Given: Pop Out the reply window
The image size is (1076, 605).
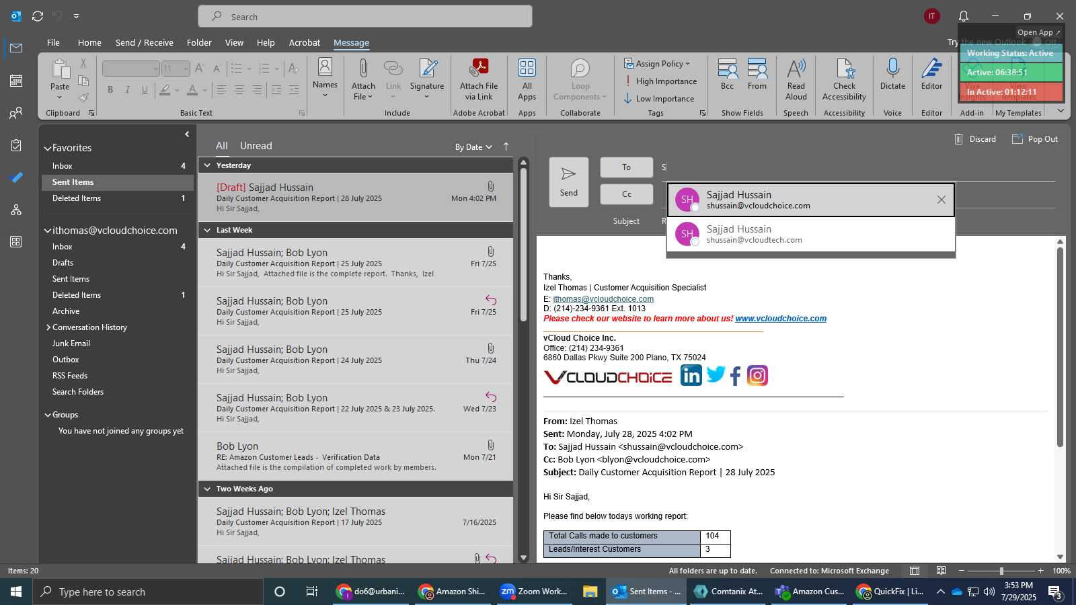Looking at the screenshot, I should coord(1035,139).
